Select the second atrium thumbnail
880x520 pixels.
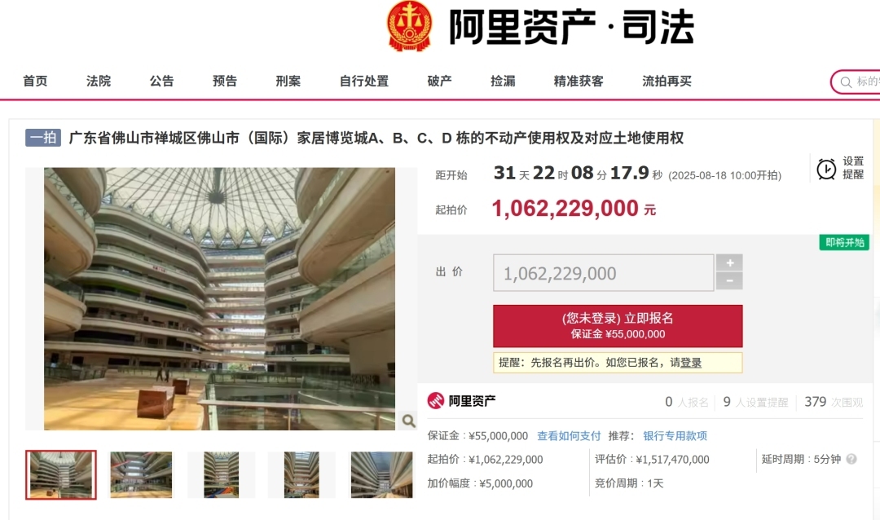[141, 474]
